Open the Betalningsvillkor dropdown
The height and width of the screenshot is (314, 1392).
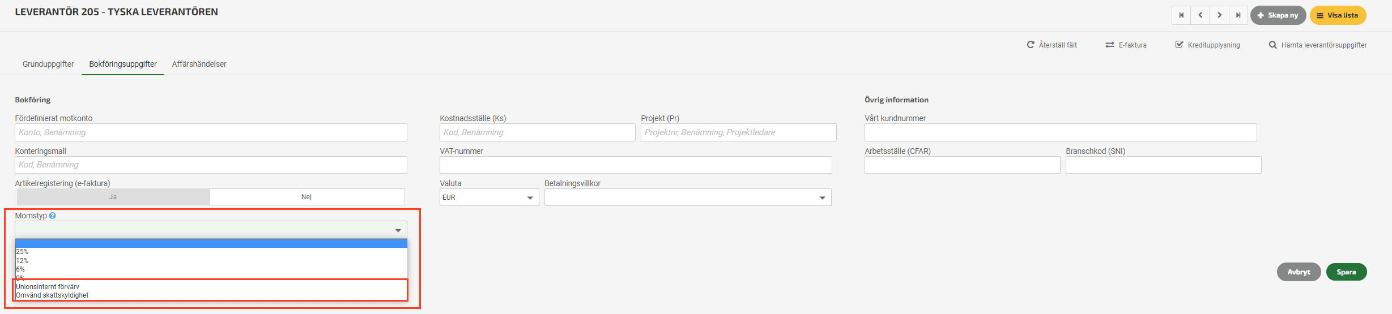coord(688,197)
